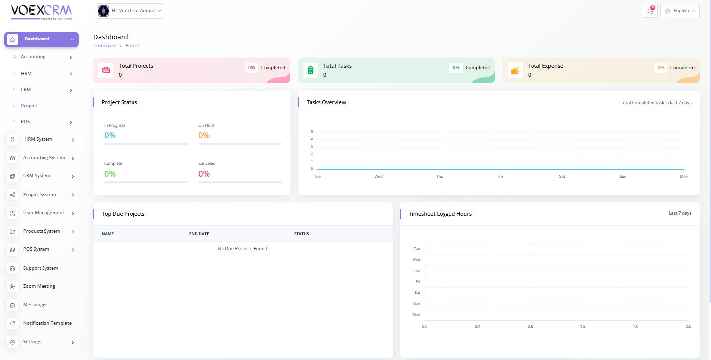Open the VoexCrm Admin user dropdown

tap(130, 11)
